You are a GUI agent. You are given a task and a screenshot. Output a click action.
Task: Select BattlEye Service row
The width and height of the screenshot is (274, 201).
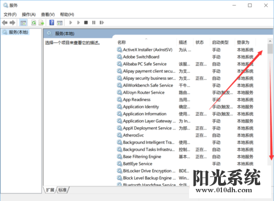[138, 164]
